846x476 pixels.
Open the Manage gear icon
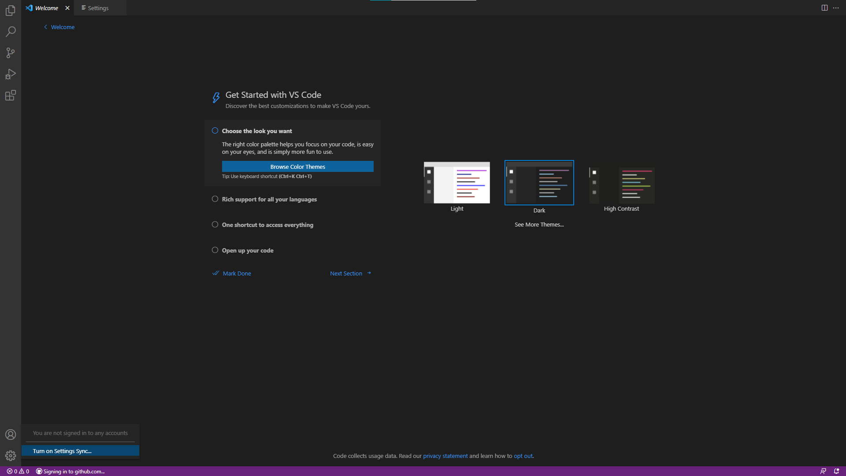pyautogui.click(x=11, y=456)
